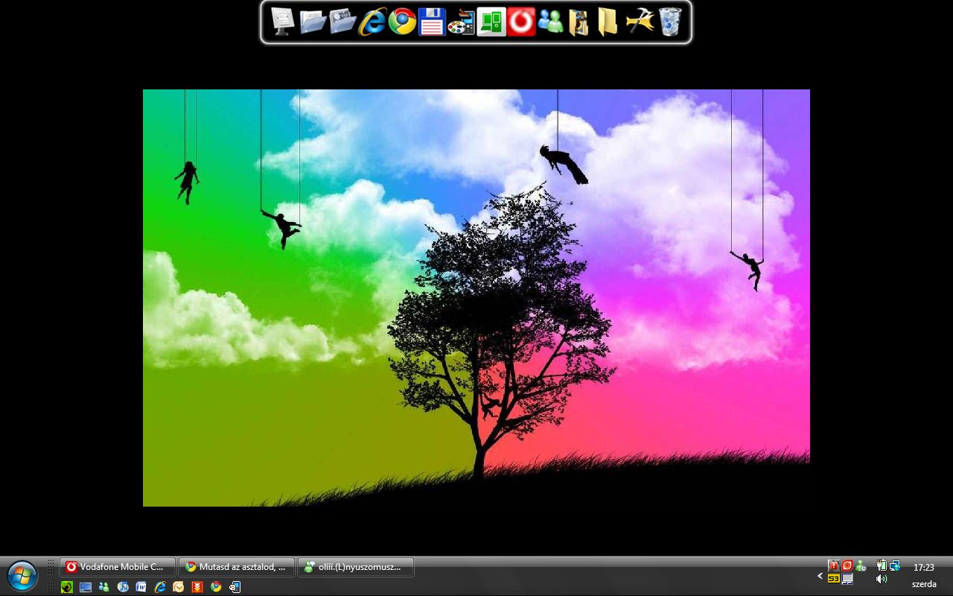Click the green PC sync dock icon
This screenshot has width=953, height=596.
click(491, 22)
